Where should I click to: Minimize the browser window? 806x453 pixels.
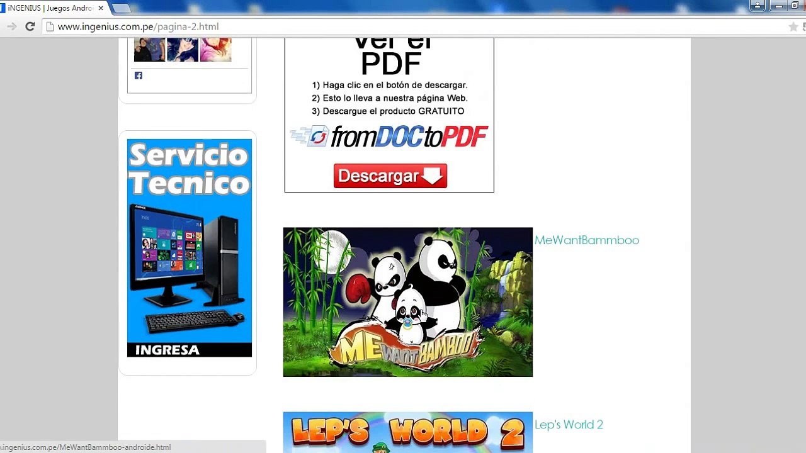(x=779, y=6)
